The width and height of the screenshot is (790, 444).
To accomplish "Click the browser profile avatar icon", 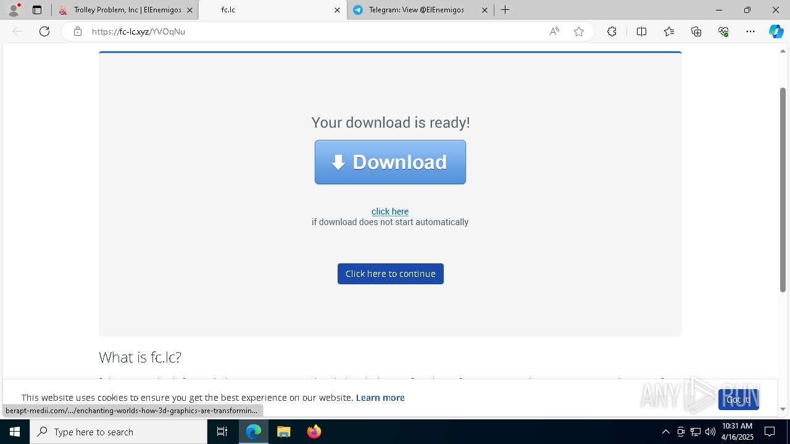I will (x=13, y=10).
